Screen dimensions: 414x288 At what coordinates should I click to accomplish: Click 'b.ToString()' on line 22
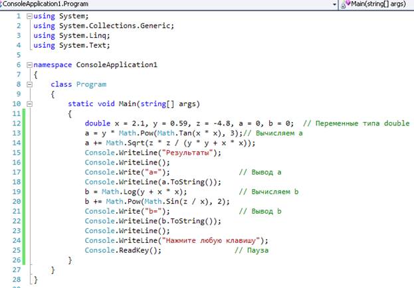click(187, 221)
